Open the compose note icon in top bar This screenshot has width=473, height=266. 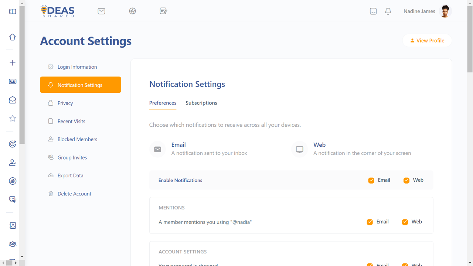tap(163, 11)
